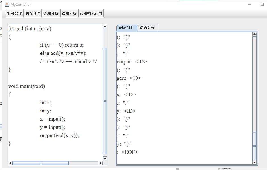267x170 pixels.
Task: Click the down arrow on right panel scrollbar
Action: click(255, 162)
